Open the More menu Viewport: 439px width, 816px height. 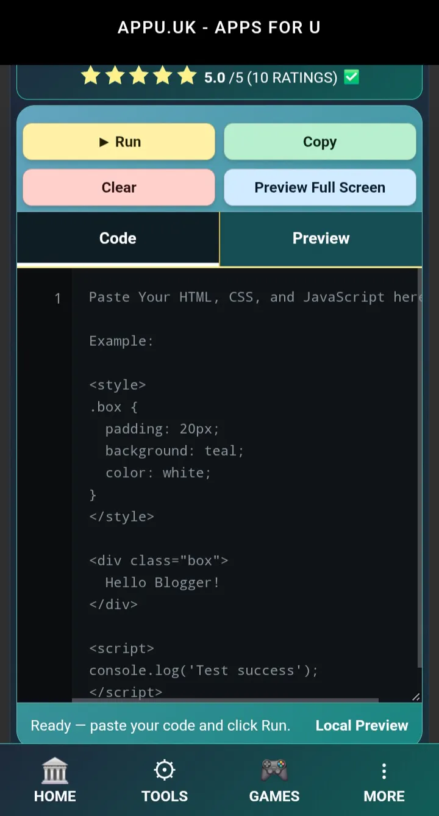click(x=384, y=780)
